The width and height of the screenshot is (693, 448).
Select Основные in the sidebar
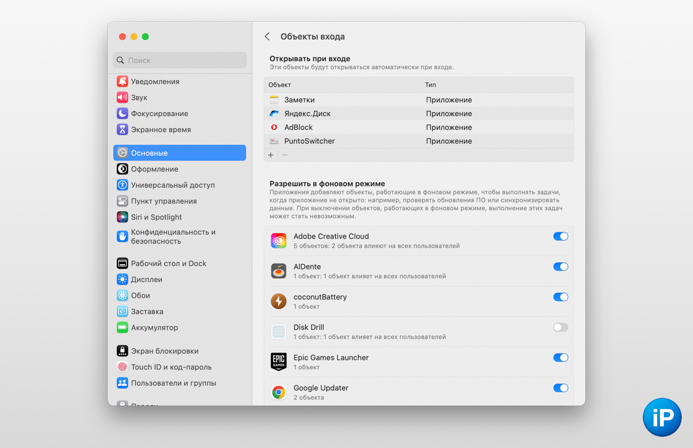click(179, 152)
